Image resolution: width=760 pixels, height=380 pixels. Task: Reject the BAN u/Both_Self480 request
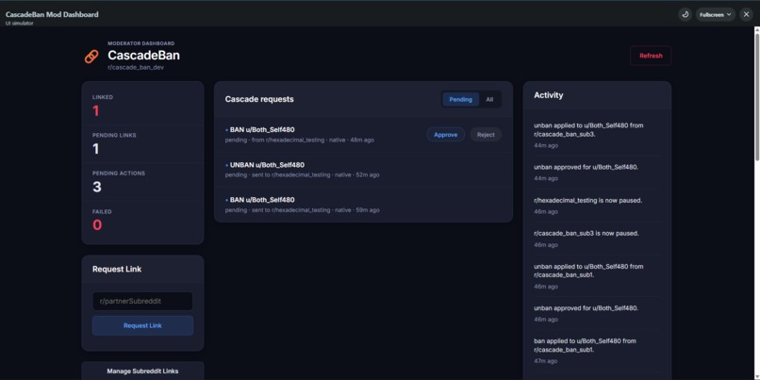pyautogui.click(x=486, y=135)
